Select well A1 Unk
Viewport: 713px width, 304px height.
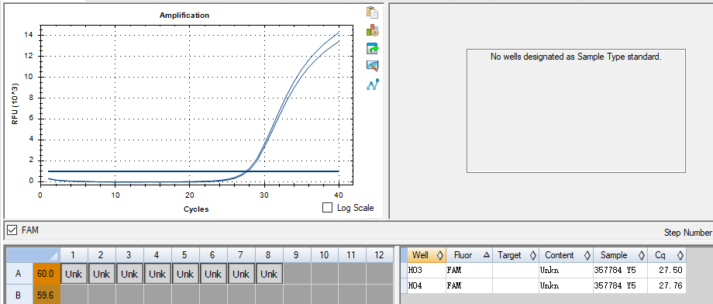[74, 274]
